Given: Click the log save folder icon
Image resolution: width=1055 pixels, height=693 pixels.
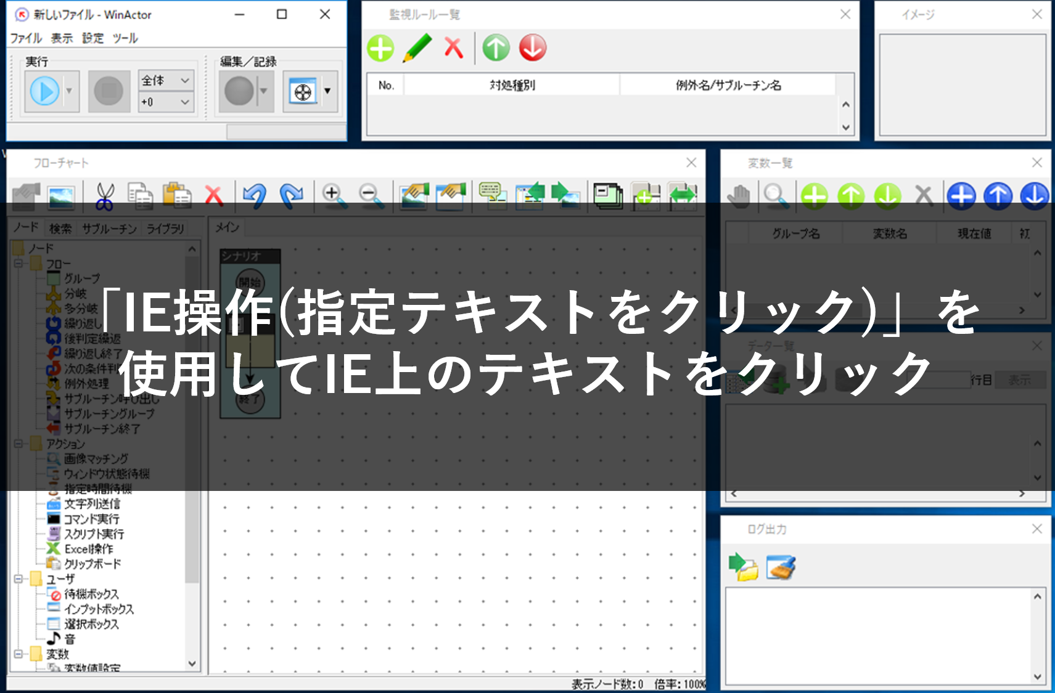Looking at the screenshot, I should pos(744,567).
